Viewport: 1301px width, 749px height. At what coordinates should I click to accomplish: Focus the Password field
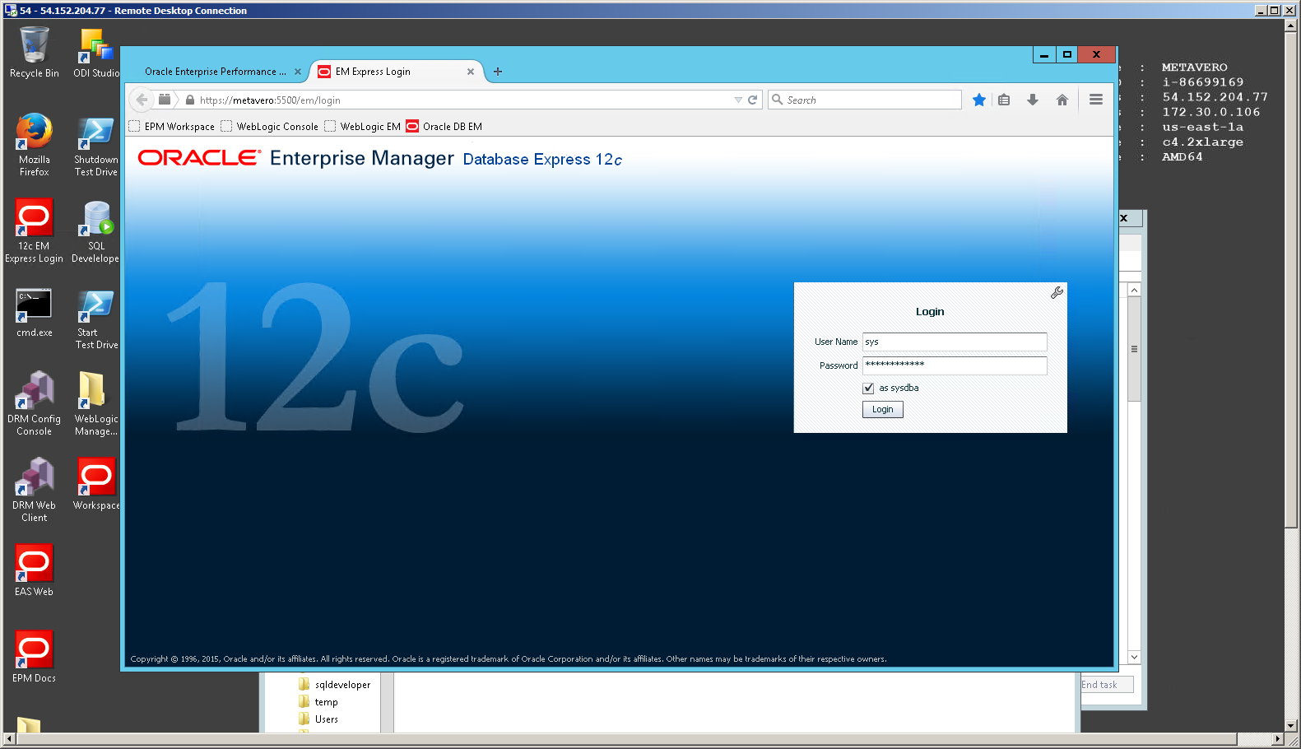click(x=955, y=365)
